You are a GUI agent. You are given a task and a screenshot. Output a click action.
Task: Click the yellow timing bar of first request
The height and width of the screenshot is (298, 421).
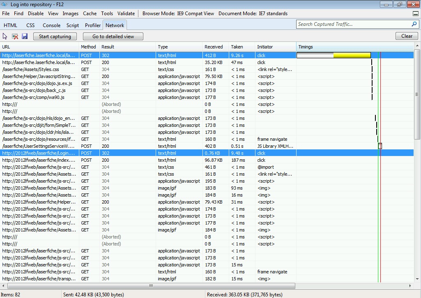click(x=352, y=55)
